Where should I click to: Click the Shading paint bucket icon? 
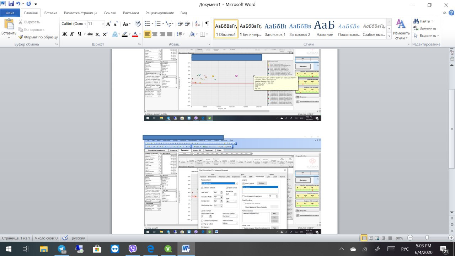[x=192, y=34]
